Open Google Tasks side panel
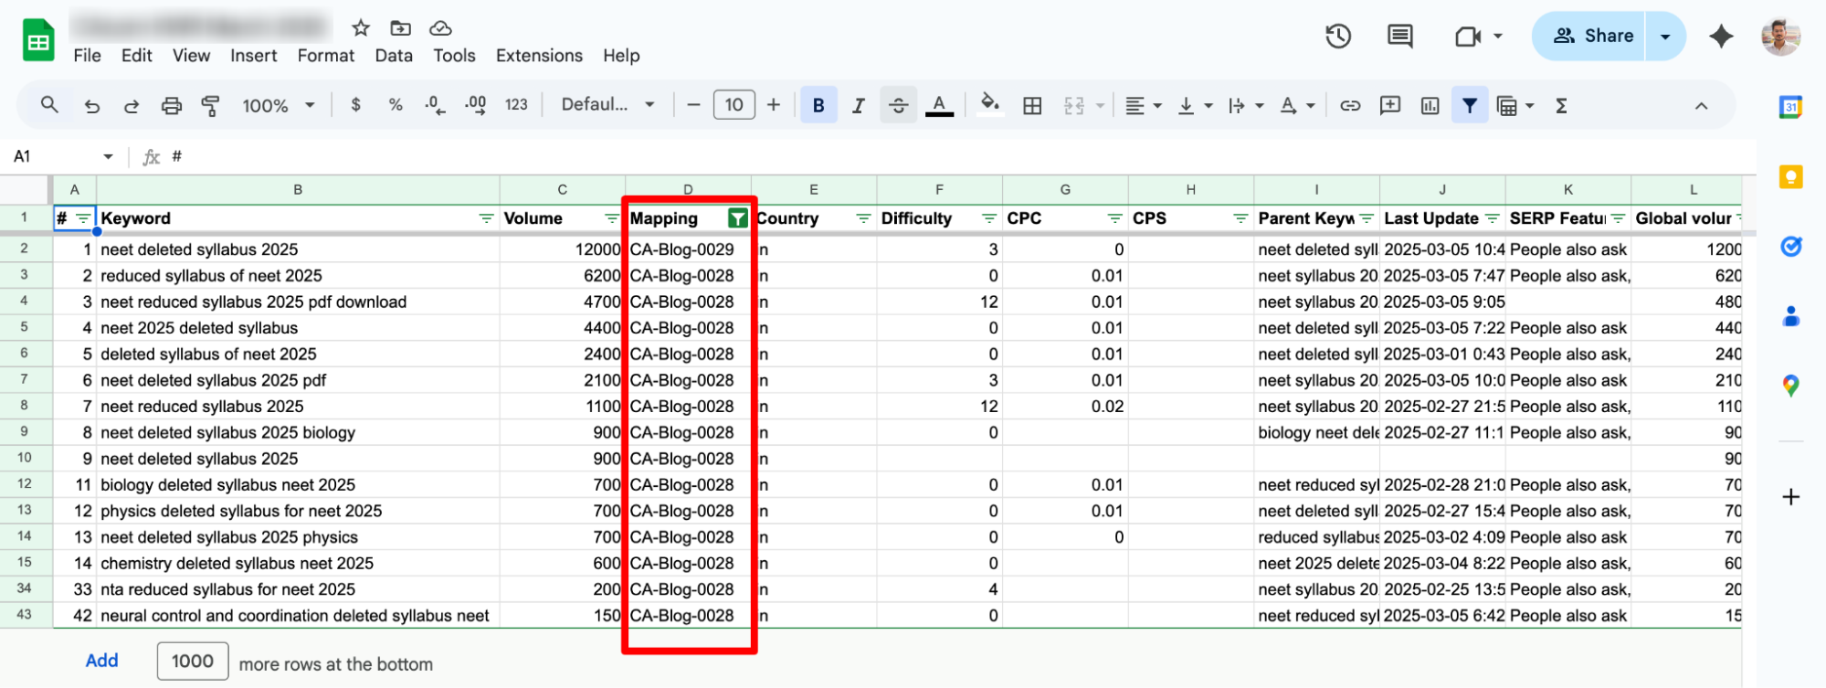Viewport: 1826px width, 688px height. click(x=1790, y=247)
